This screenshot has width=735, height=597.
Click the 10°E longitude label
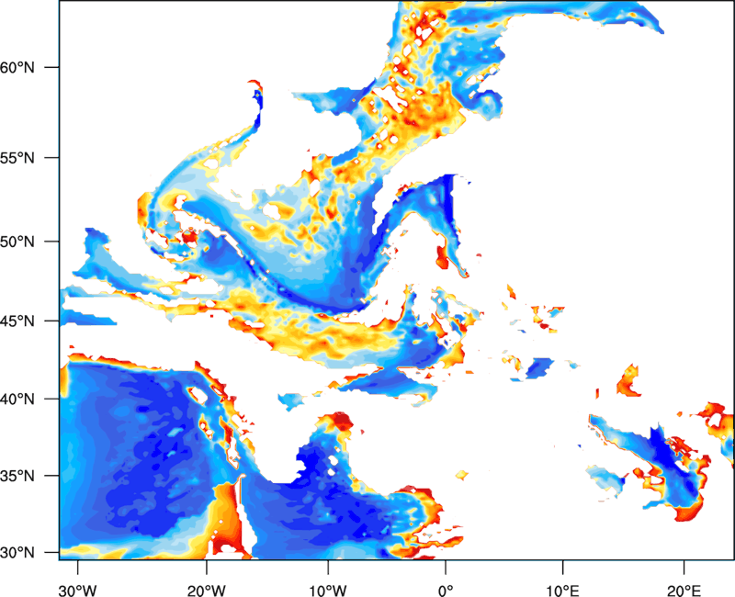click(562, 591)
